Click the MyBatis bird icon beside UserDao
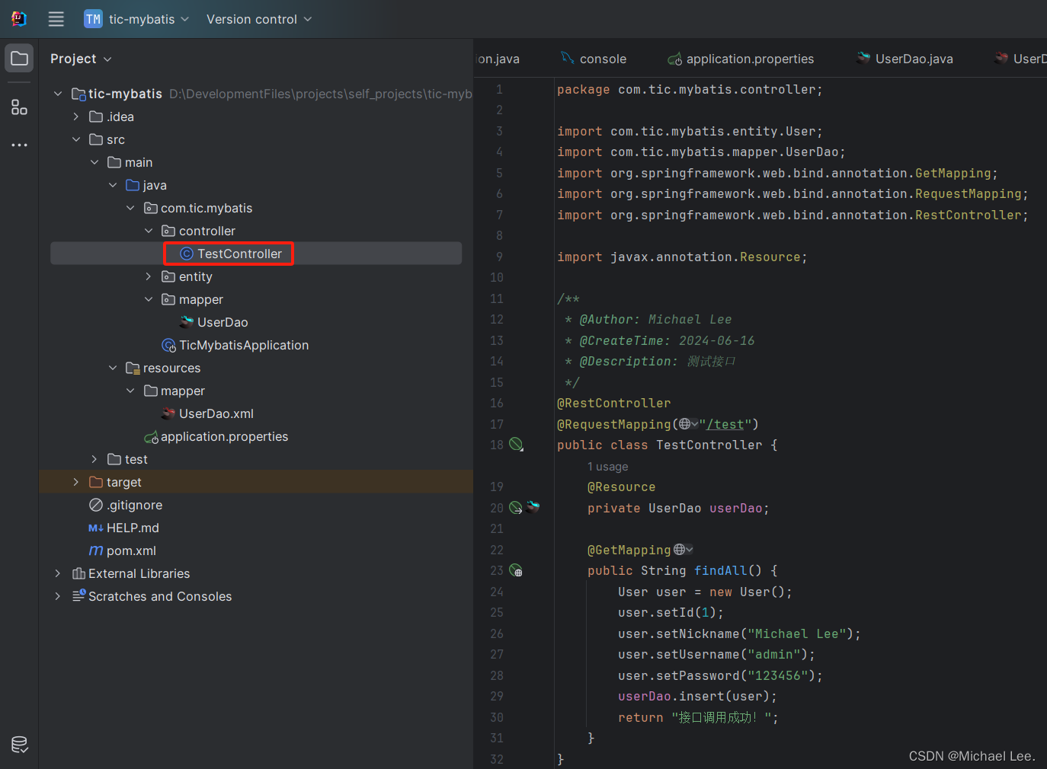This screenshot has width=1047, height=769. click(x=187, y=322)
